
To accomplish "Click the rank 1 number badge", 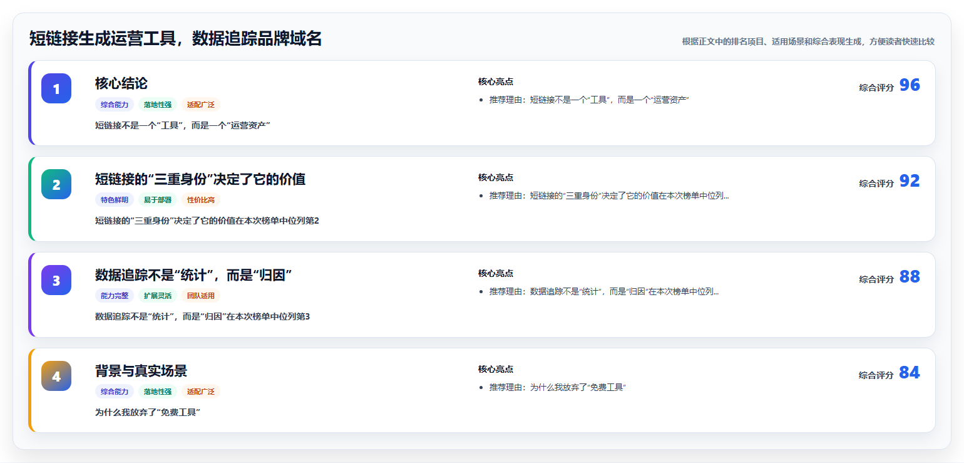I will [x=56, y=88].
